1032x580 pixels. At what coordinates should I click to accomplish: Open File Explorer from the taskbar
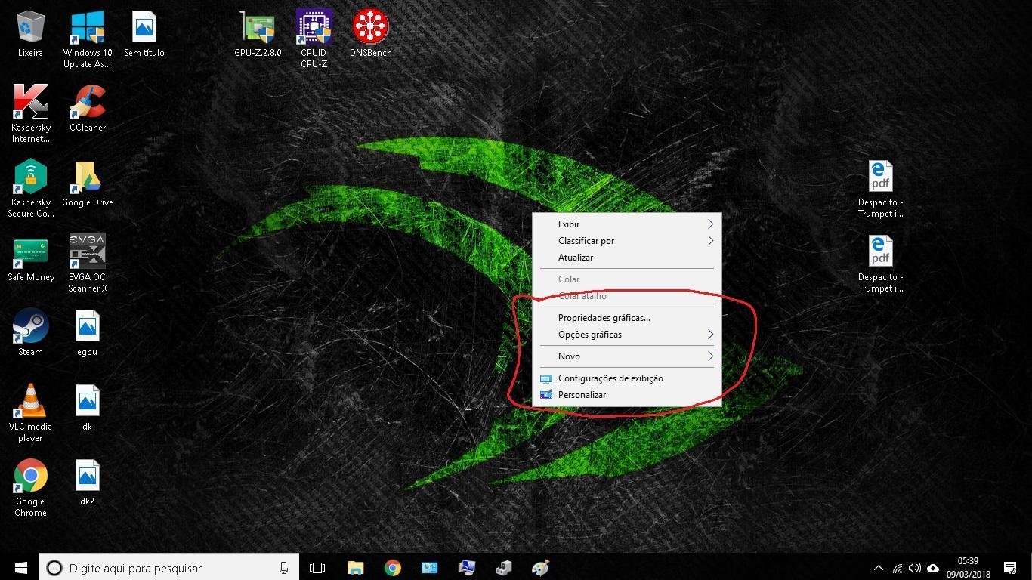355,568
